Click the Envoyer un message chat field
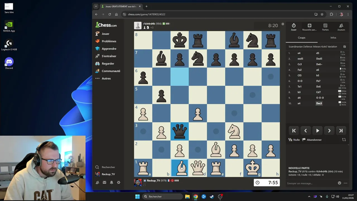Screen dimensions: 357x201 tap(311, 183)
